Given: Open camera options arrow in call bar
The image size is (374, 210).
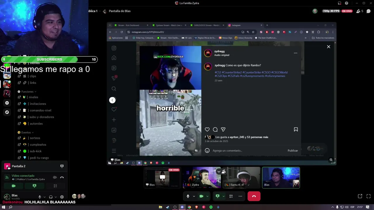Looking at the screenshot, I should [x=207, y=196].
